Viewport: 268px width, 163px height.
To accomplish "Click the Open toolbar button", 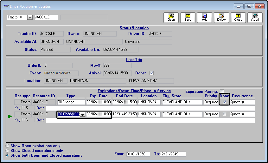I will click(x=171, y=17).
